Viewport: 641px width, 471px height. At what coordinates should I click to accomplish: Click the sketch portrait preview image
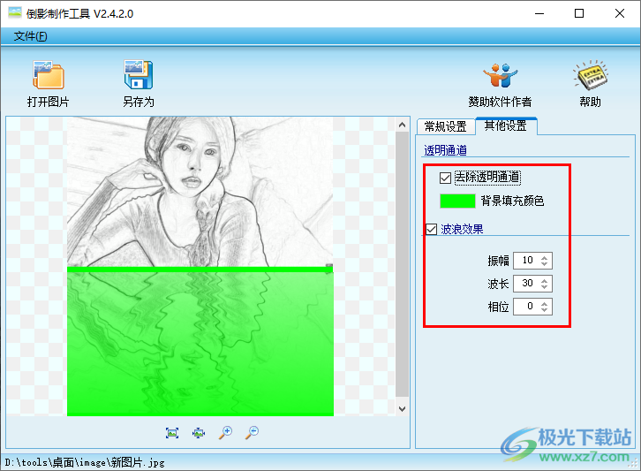click(x=200, y=192)
